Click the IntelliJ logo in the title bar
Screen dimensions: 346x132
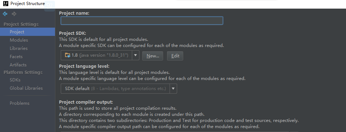coord(6,4)
